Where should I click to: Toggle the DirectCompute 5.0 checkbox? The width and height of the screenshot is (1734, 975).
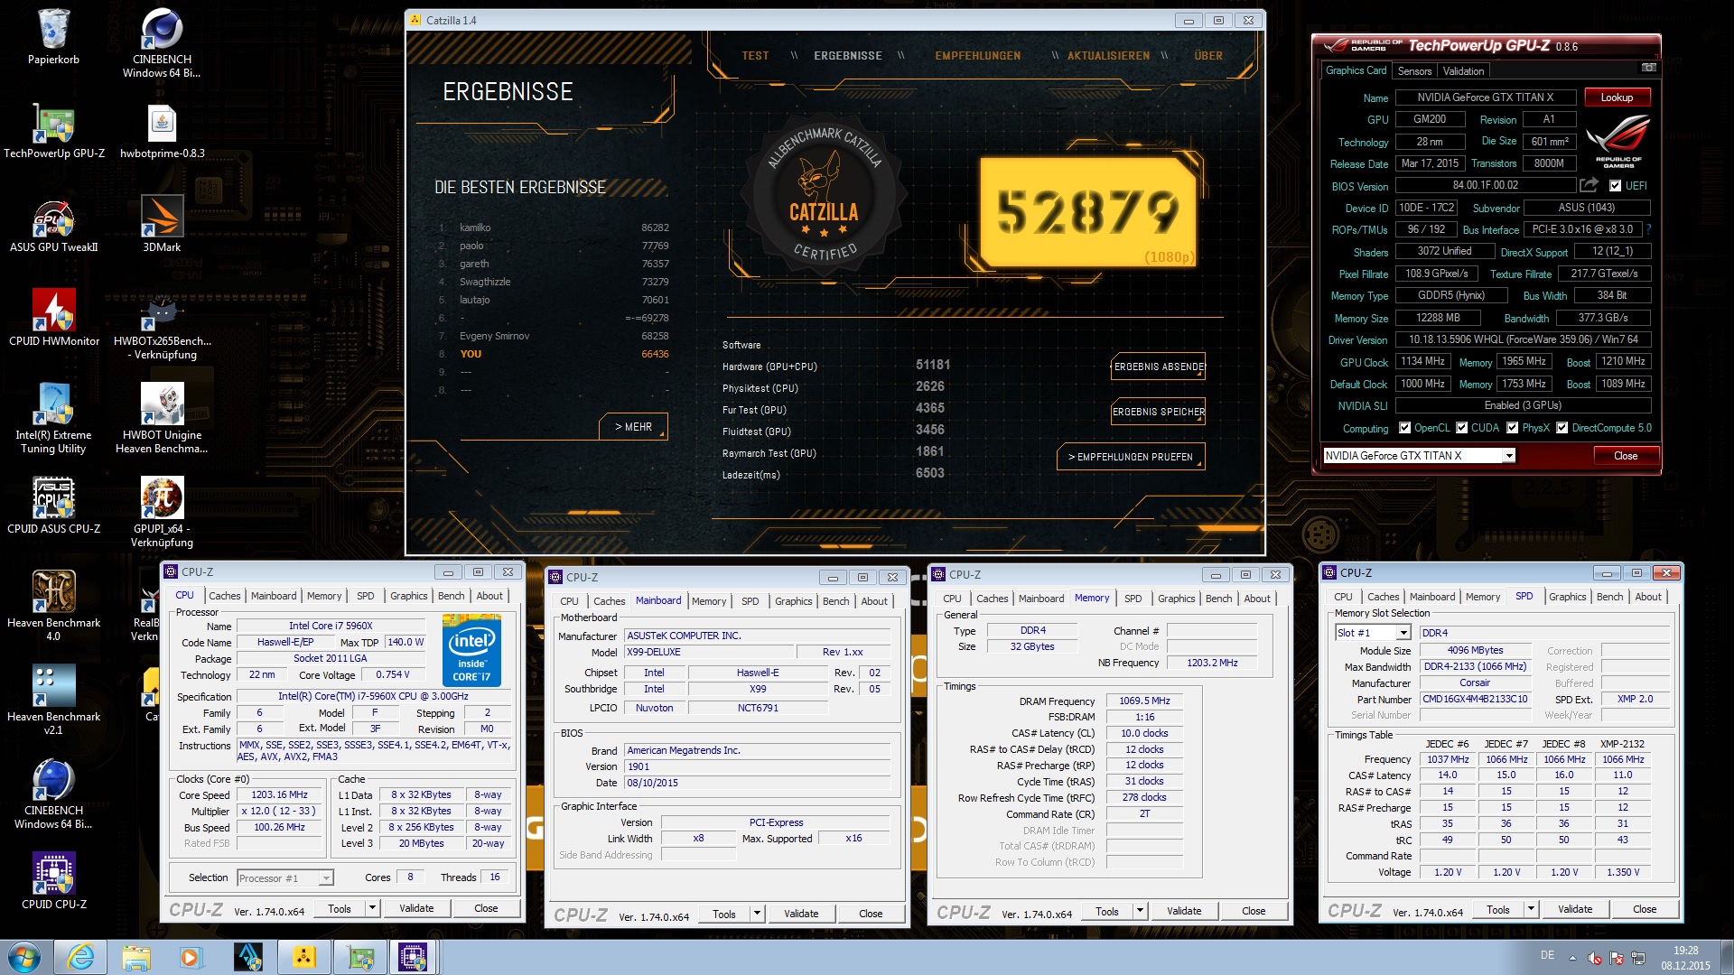1562,428
